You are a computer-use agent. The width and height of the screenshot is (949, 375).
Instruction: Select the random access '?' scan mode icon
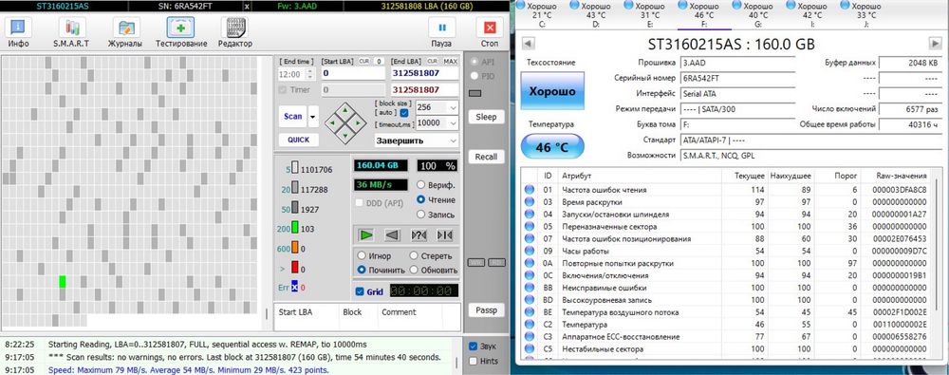[419, 235]
